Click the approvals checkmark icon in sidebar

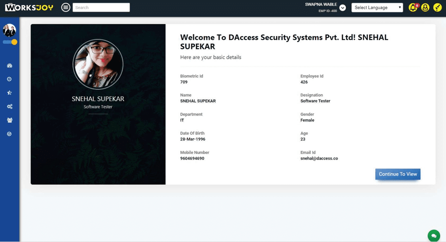[10, 134]
